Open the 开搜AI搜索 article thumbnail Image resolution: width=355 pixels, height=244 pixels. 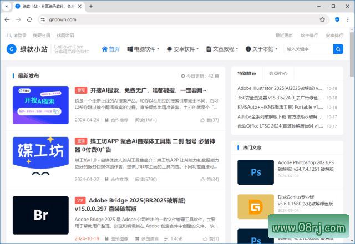(40, 105)
